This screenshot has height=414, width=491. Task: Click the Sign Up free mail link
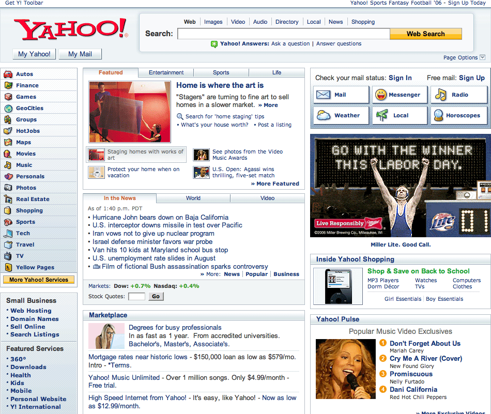point(471,78)
